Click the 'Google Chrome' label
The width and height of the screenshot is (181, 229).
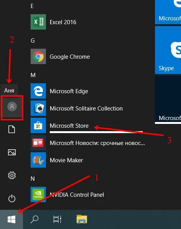pos(70,57)
